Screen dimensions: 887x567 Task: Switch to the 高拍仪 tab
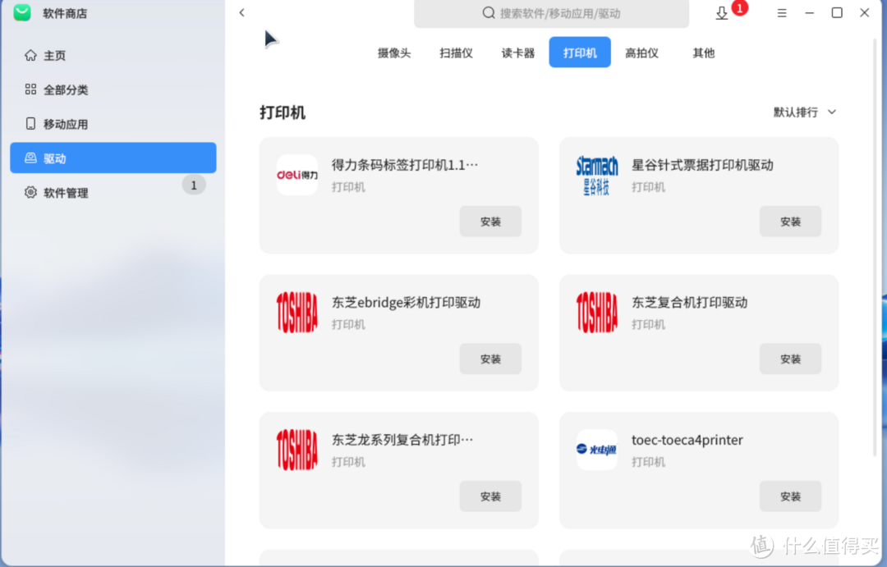click(641, 53)
